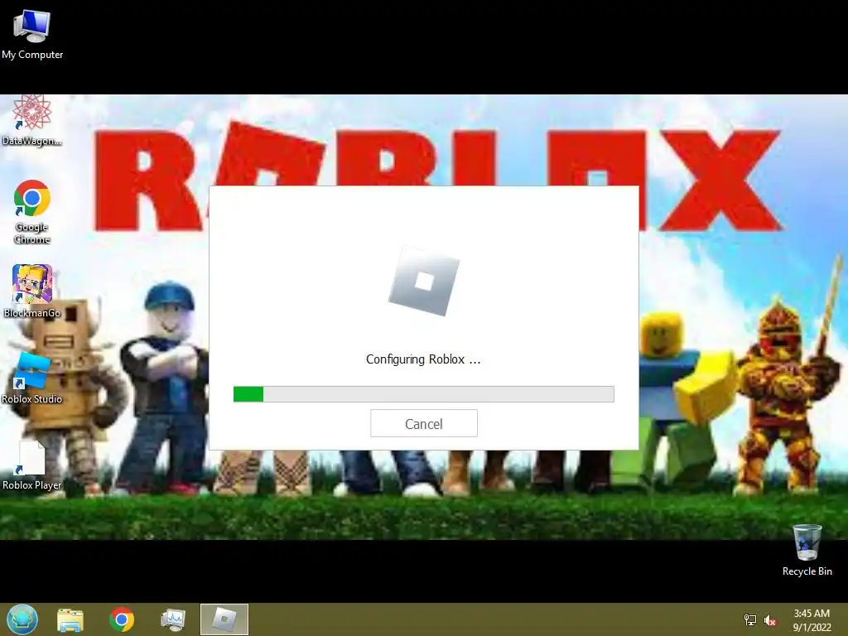This screenshot has height=636, width=848.
Task: Open the taskbar clock showing 3:45 AM
Action: 812,620
